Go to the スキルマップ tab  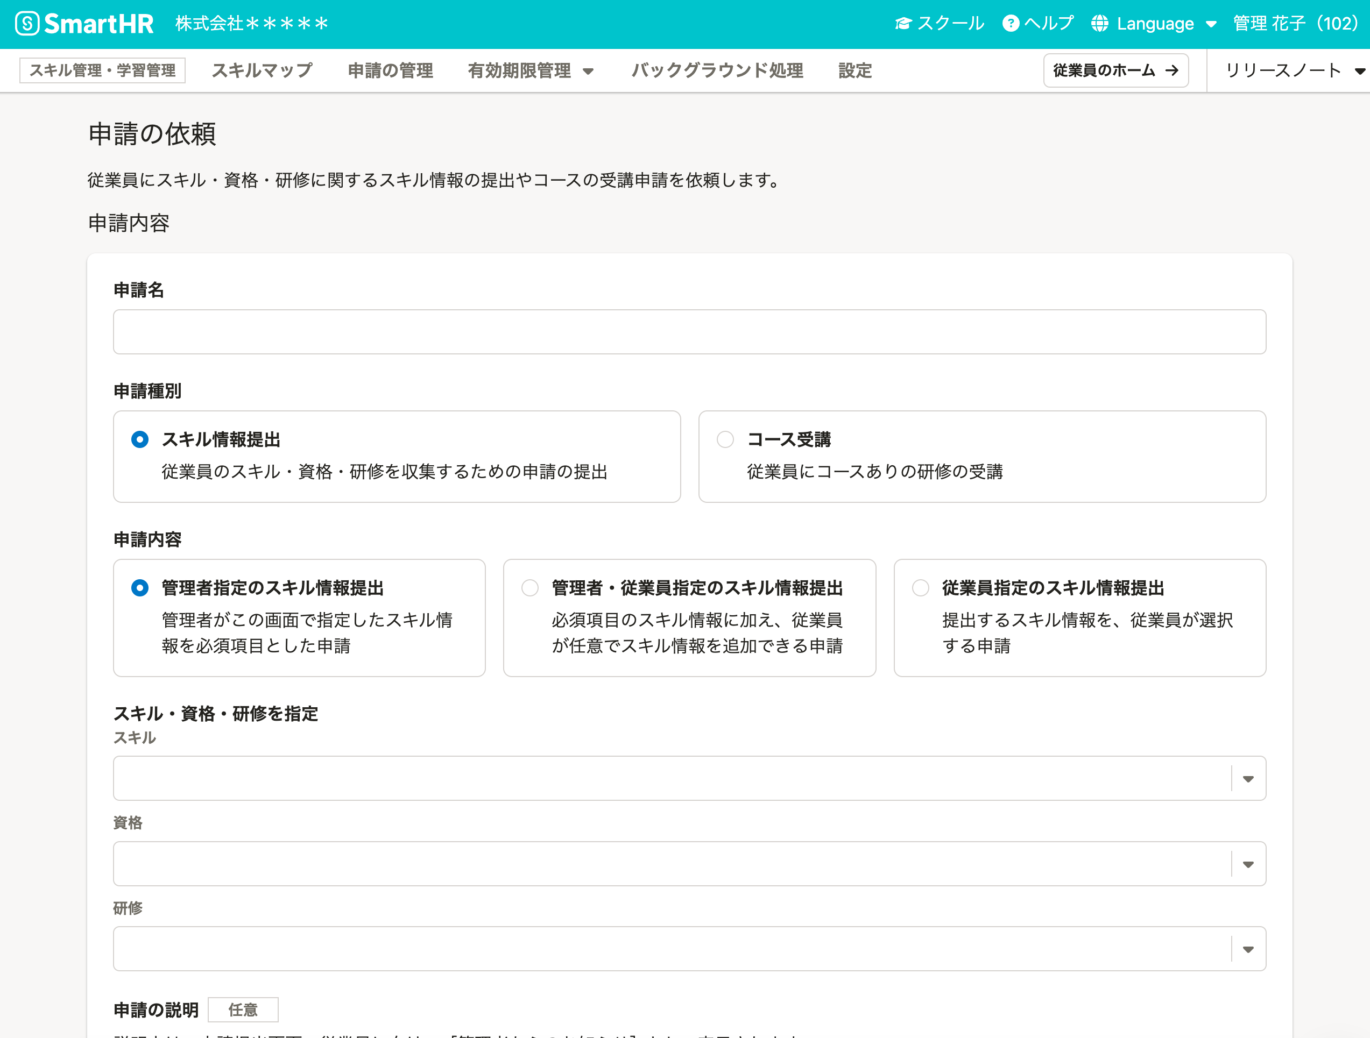(262, 70)
